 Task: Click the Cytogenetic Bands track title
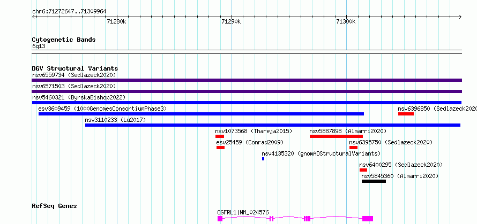pyautogui.click(x=64, y=40)
